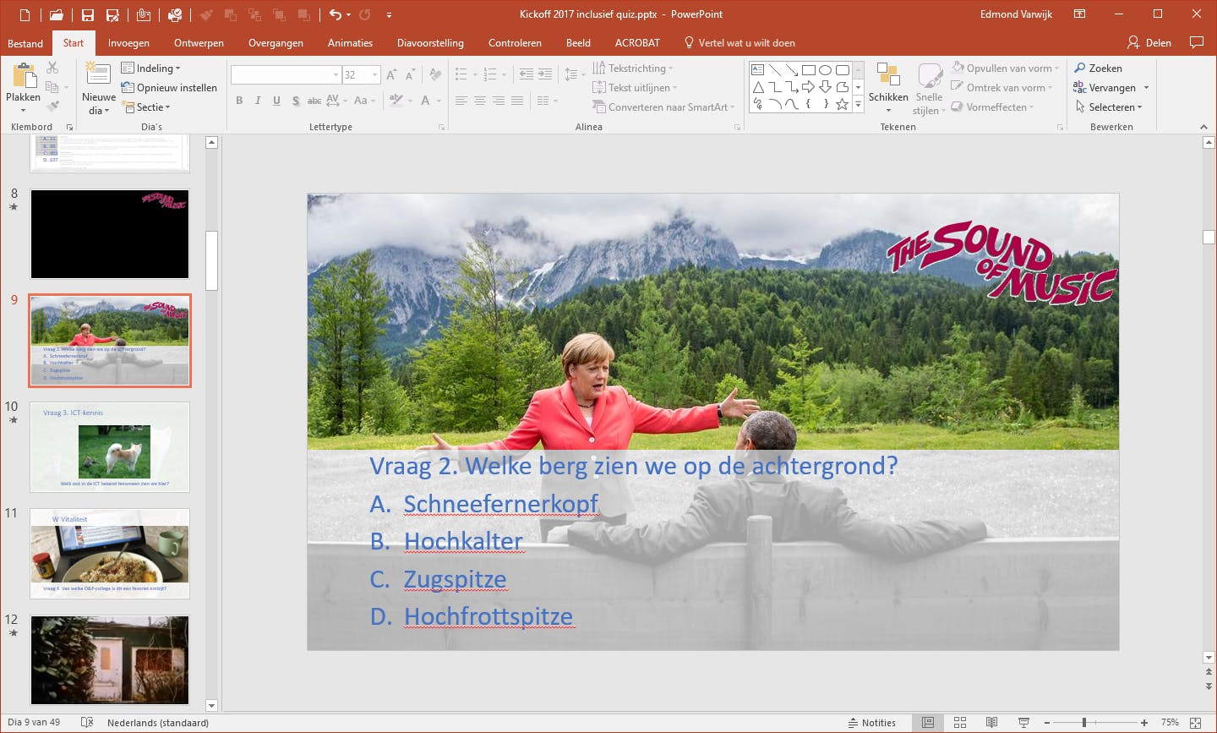Screen dimensions: 1217x733
Task: Add a slide with the Nieuwe dia icon
Action: click(x=99, y=74)
